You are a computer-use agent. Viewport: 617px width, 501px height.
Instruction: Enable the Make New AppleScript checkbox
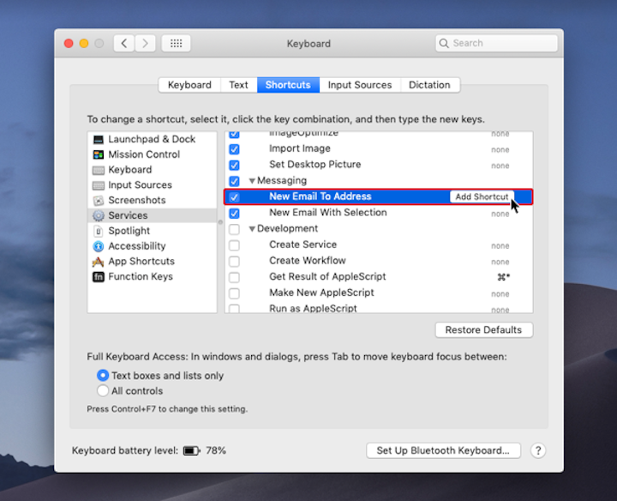pyautogui.click(x=234, y=293)
